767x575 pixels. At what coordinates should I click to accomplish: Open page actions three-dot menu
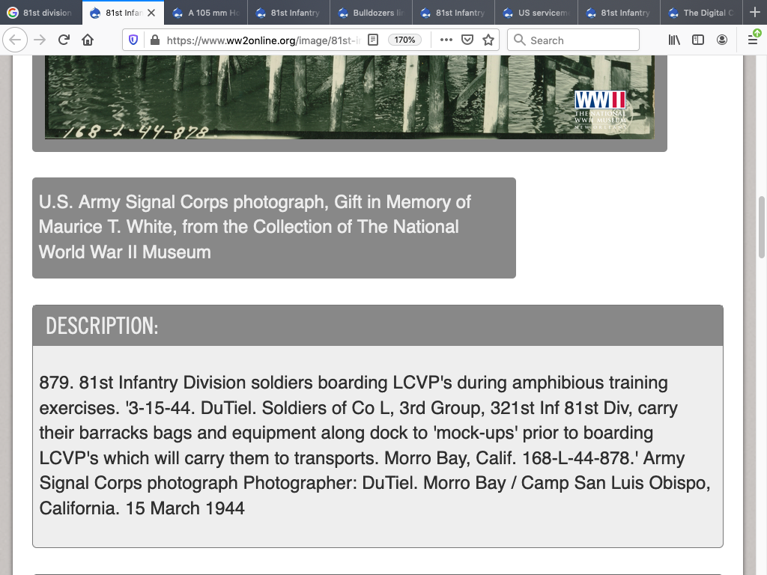tap(446, 40)
